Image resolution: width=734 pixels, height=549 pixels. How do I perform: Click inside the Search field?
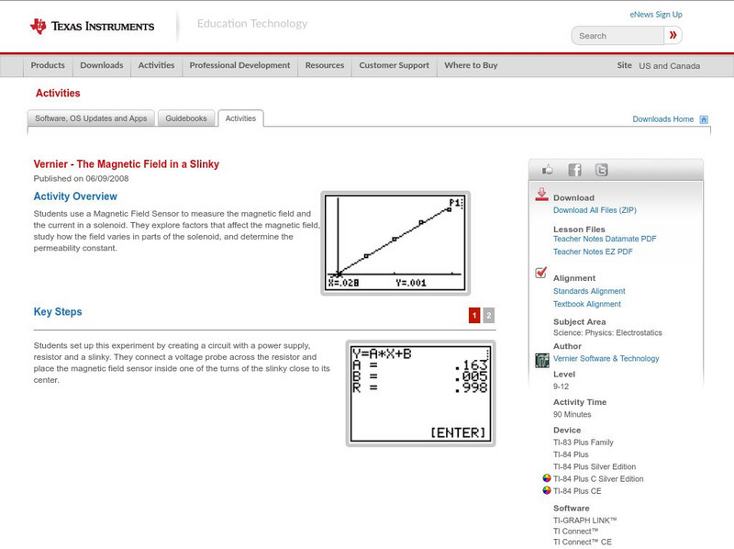(x=616, y=35)
